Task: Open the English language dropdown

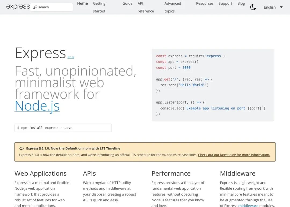Action: click(x=270, y=7)
